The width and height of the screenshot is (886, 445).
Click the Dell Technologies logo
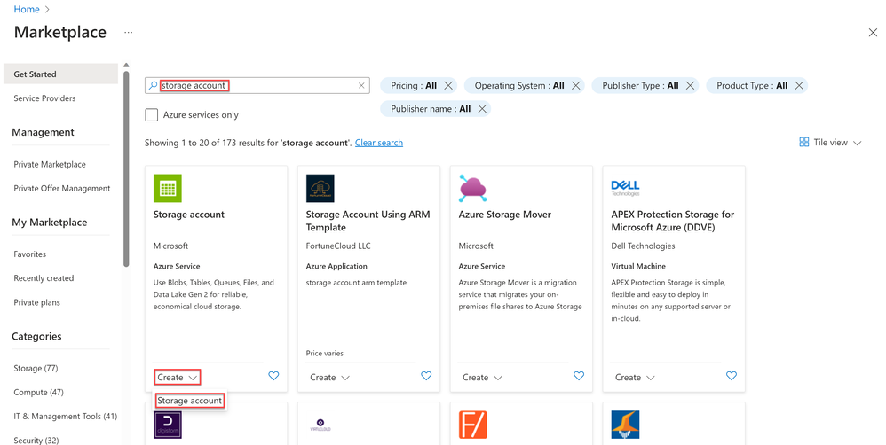[x=626, y=189]
